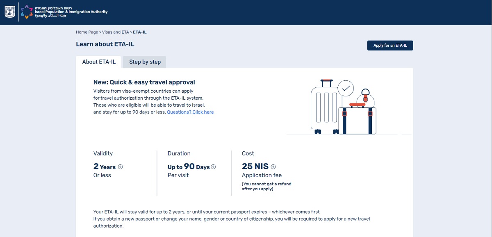Viewport: 492px width, 237px height.
Task: Click the State of Israel menorah emblem
Action: tap(9, 12)
